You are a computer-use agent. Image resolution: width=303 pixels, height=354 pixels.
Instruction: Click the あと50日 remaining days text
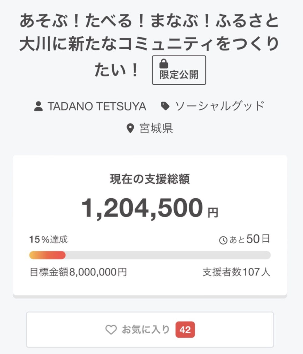point(249,239)
